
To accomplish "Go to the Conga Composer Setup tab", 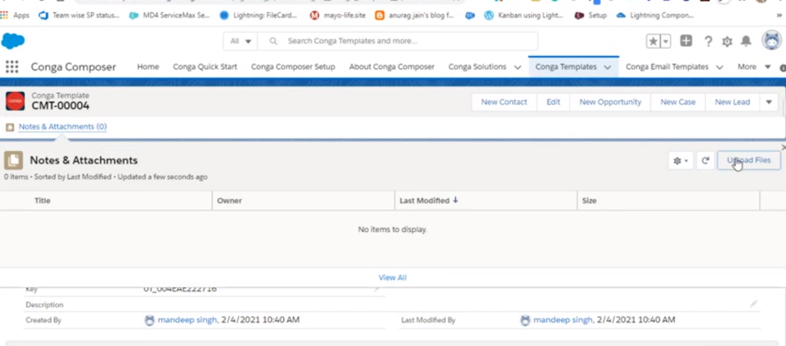I will (x=293, y=67).
